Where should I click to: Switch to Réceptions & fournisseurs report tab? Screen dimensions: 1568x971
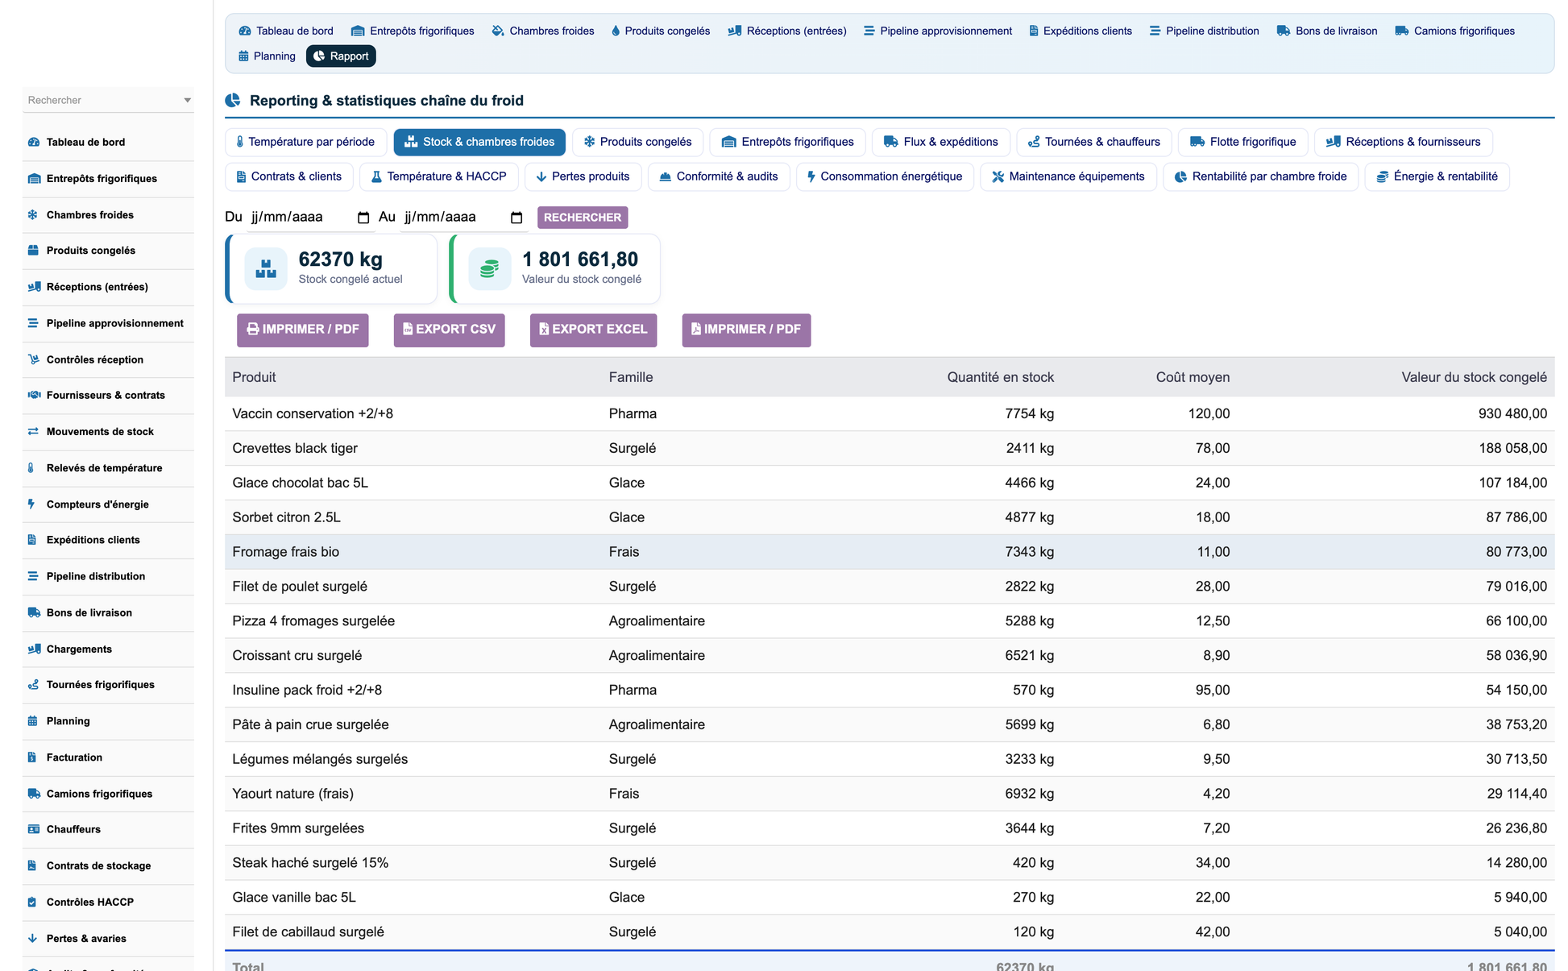[x=1404, y=142]
